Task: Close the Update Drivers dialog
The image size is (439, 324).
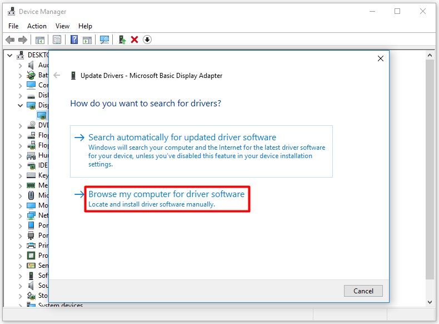Action: click(381, 58)
